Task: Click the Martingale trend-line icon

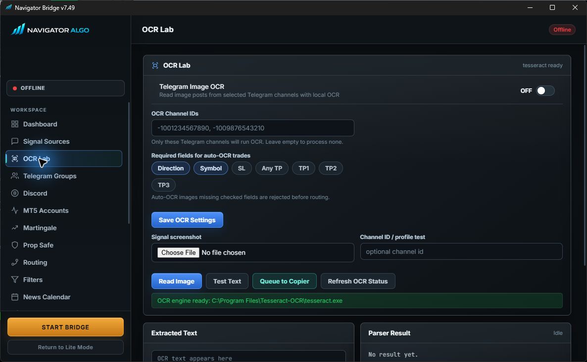Action: tap(14, 228)
